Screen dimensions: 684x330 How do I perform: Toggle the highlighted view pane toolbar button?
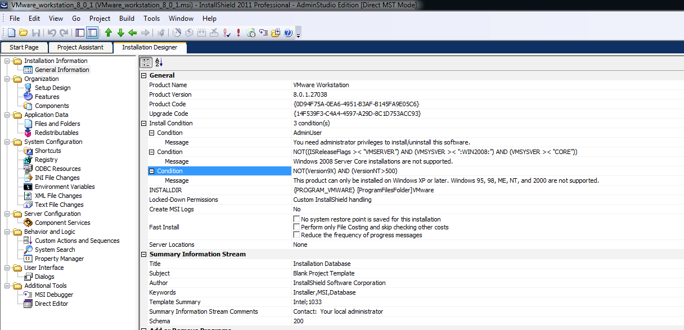pos(92,33)
